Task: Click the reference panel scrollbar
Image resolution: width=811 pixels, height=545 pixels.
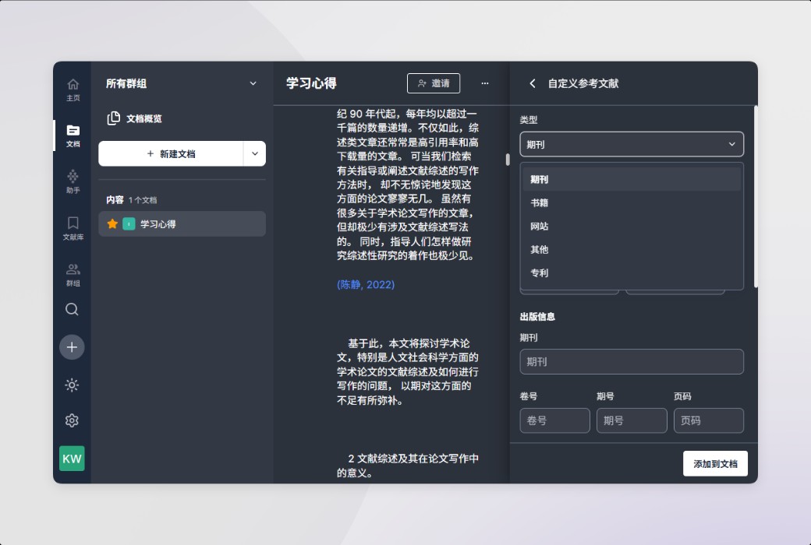Action: pyautogui.click(x=756, y=196)
